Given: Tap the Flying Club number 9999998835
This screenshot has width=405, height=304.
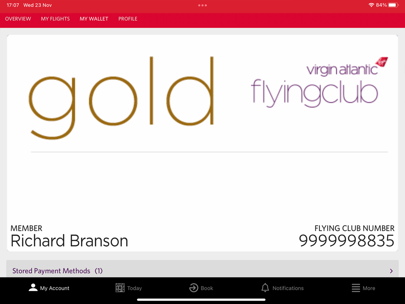Looking at the screenshot, I should (346, 241).
